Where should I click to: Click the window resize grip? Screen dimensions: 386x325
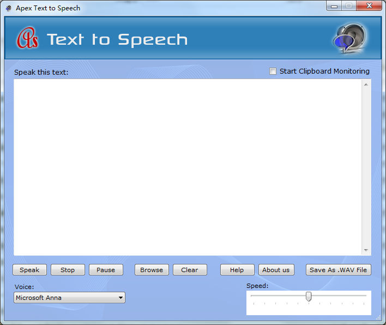378,317
